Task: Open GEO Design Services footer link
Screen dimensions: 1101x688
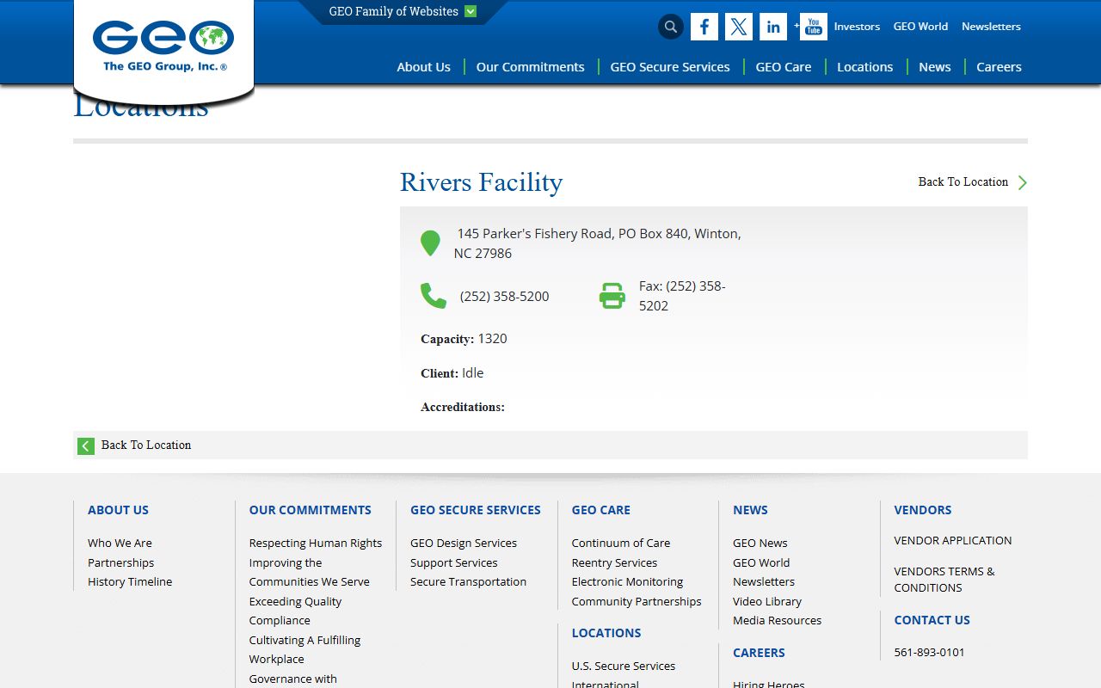Action: pos(464,543)
